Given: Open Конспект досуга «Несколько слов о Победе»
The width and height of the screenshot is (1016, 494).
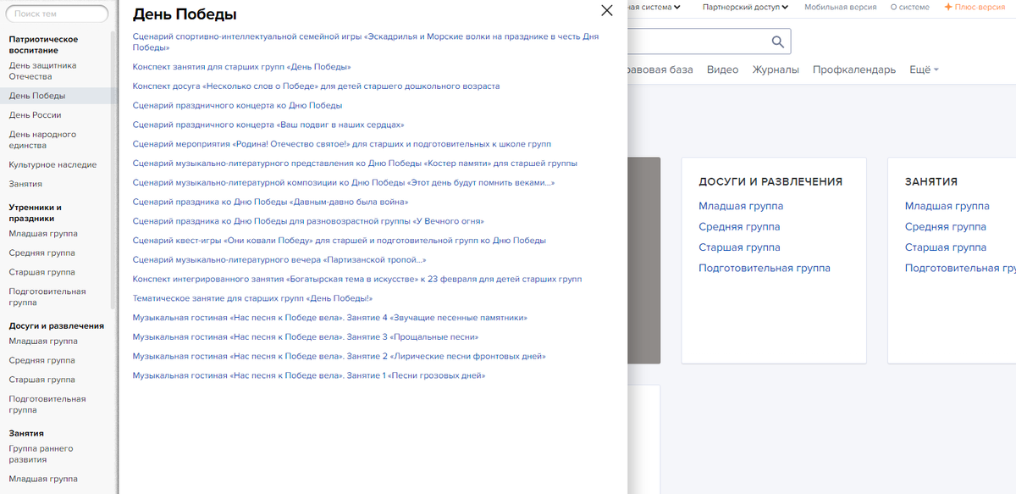Looking at the screenshot, I should [x=316, y=86].
